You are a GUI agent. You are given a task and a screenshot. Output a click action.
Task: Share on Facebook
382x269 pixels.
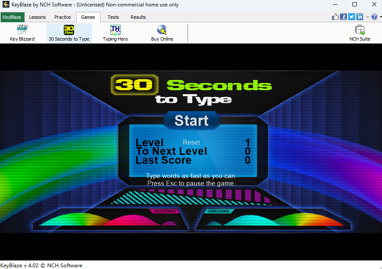(x=343, y=17)
